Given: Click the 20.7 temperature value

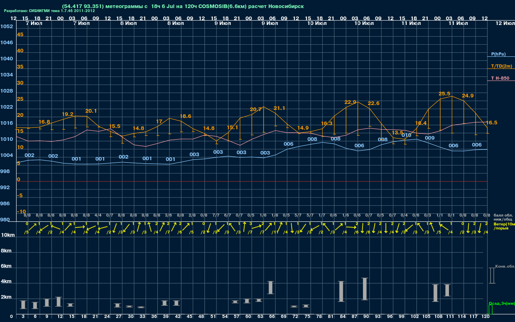Looking at the screenshot, I should point(256,109).
